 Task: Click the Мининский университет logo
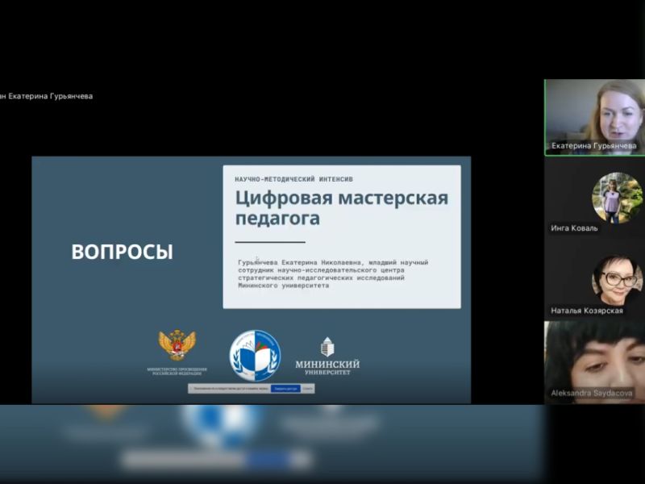click(x=327, y=356)
